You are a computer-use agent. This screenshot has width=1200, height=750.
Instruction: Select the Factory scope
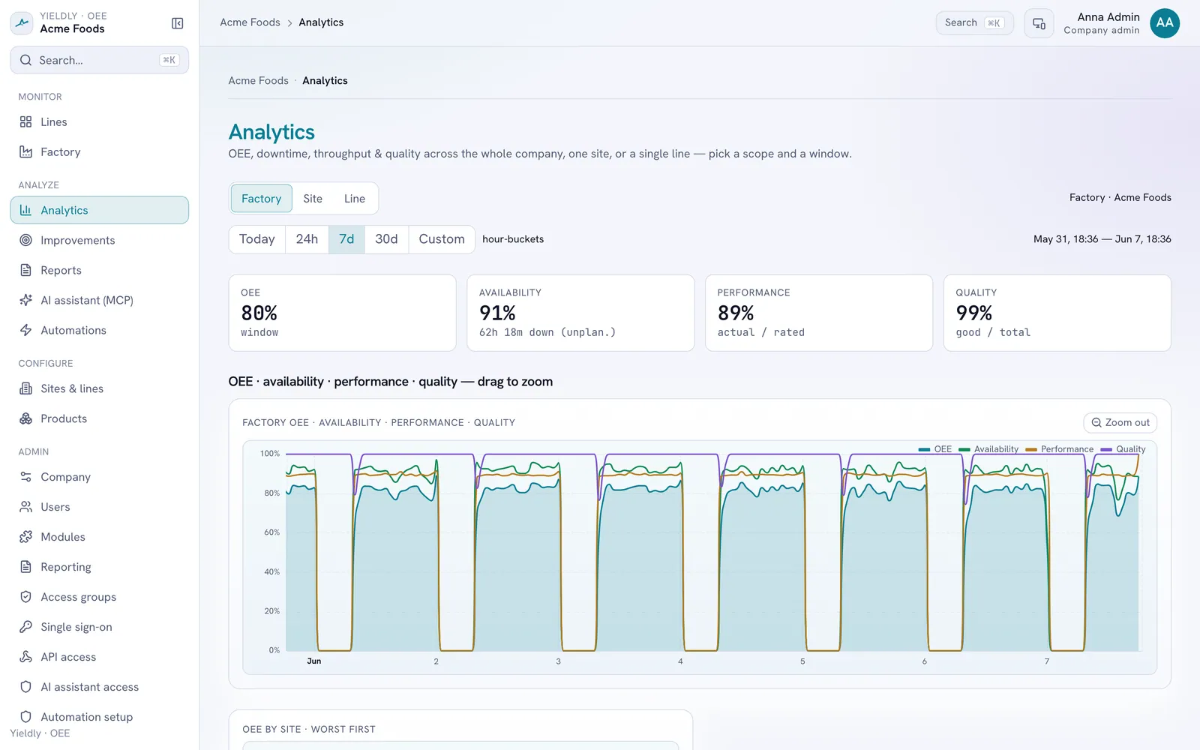[x=261, y=199]
